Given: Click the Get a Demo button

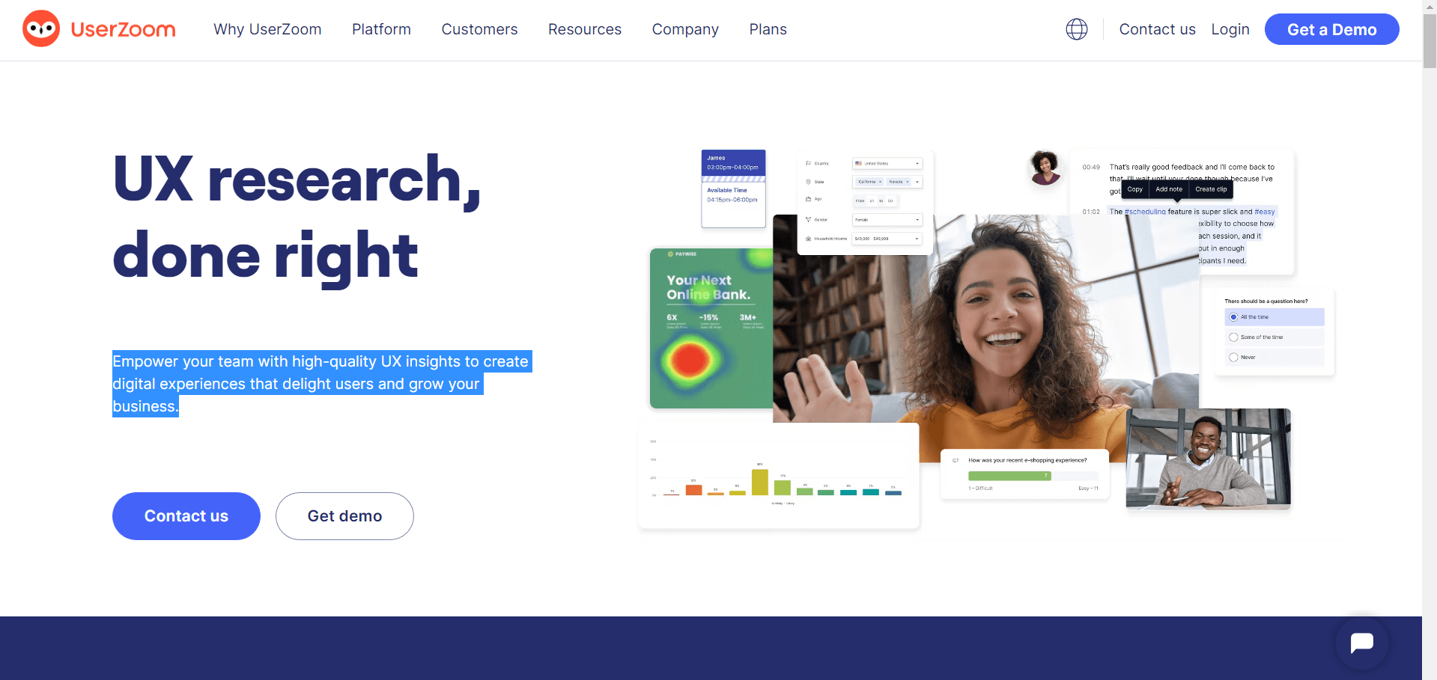Looking at the screenshot, I should [1331, 29].
